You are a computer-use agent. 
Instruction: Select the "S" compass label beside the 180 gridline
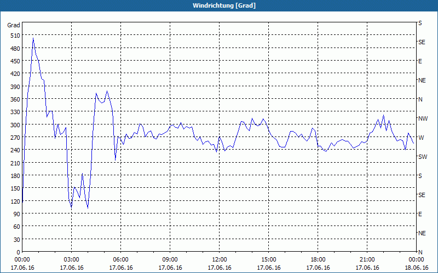(420, 176)
